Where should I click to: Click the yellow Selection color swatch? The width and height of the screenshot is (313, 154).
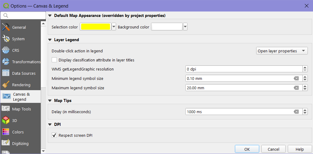(x=95, y=27)
